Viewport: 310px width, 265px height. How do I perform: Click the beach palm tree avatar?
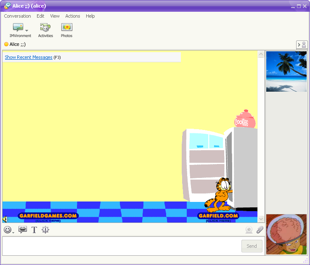tap(286, 72)
